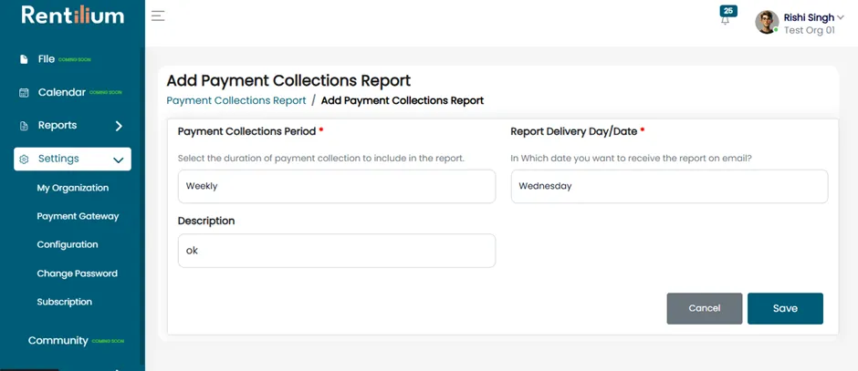Click the Cancel button

pos(705,308)
